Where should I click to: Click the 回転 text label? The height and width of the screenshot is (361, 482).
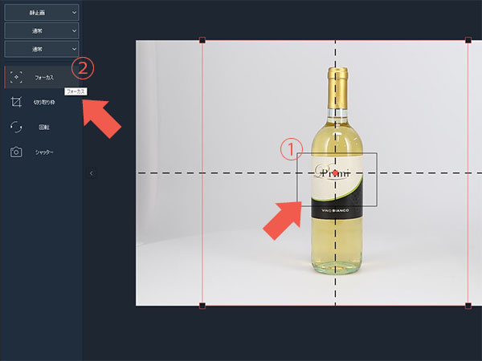click(43, 127)
